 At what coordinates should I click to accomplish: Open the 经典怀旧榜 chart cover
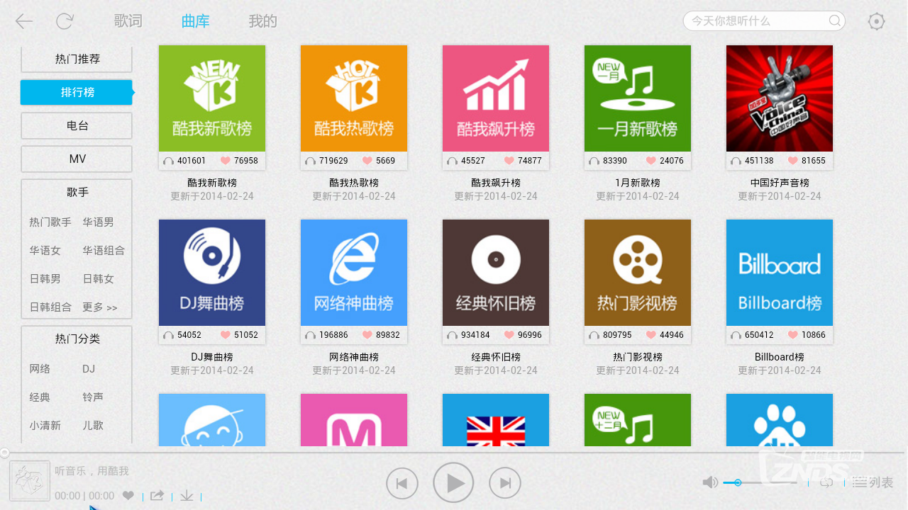496,273
